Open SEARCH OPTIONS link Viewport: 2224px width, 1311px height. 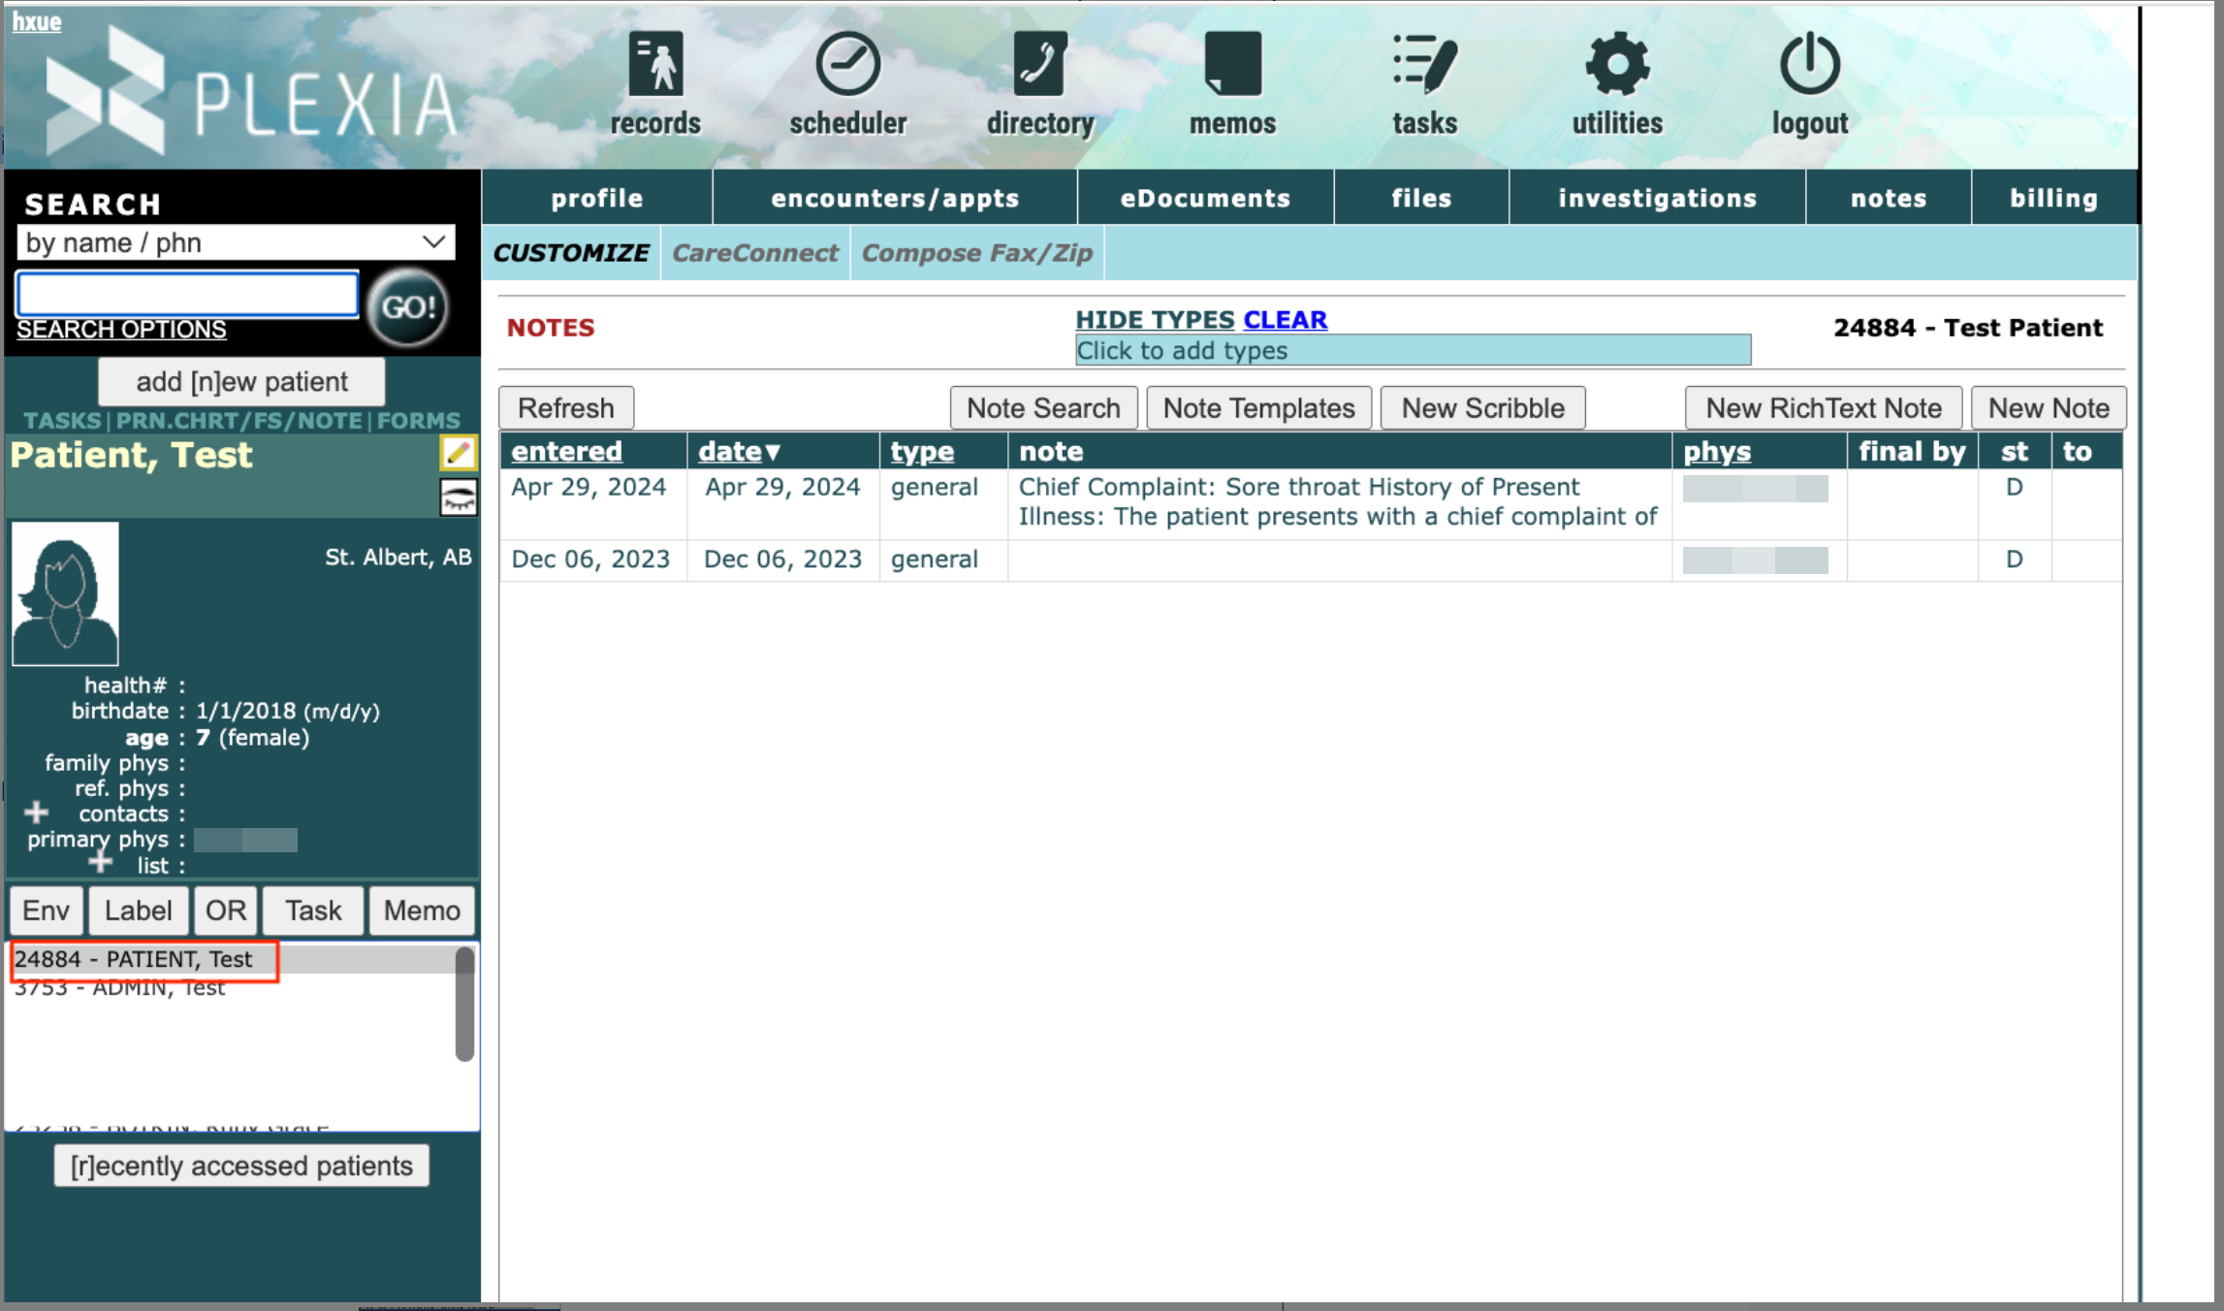[121, 330]
